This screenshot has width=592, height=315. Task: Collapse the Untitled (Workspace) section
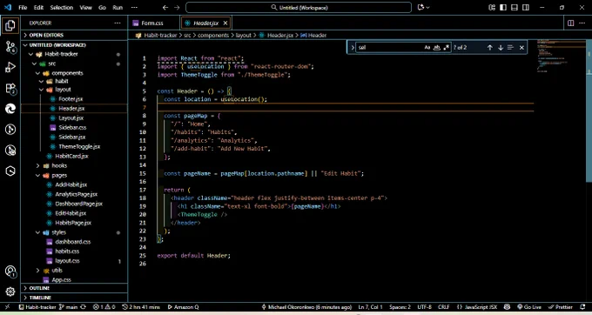click(75, 45)
